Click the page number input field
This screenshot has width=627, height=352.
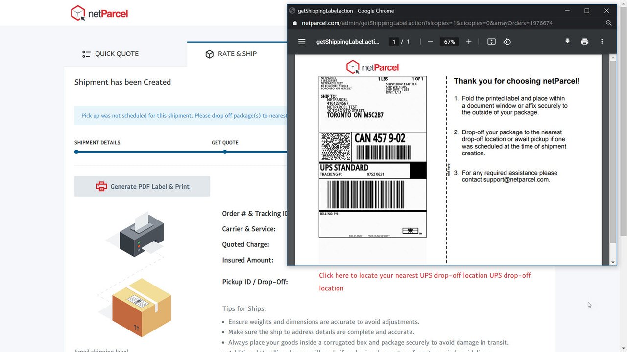tap(394, 42)
